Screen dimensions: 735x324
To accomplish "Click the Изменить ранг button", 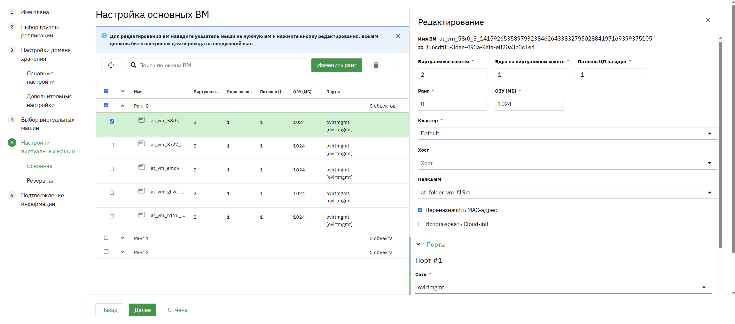I will [x=337, y=65].
